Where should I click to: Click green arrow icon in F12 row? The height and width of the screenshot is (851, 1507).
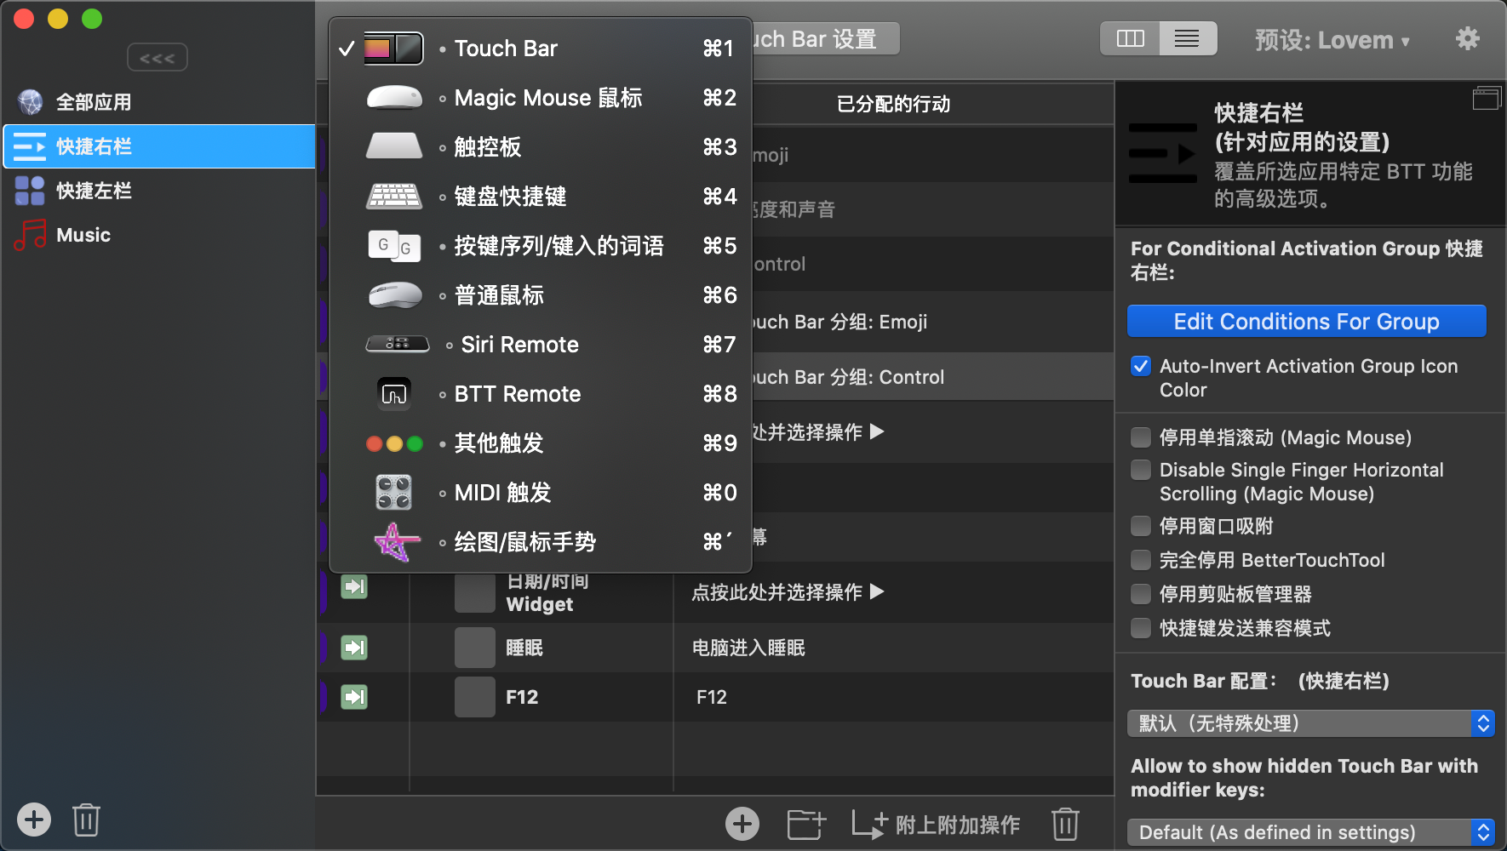coord(354,697)
